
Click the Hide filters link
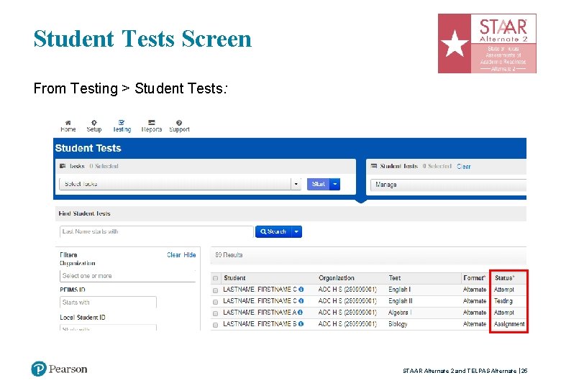point(190,255)
